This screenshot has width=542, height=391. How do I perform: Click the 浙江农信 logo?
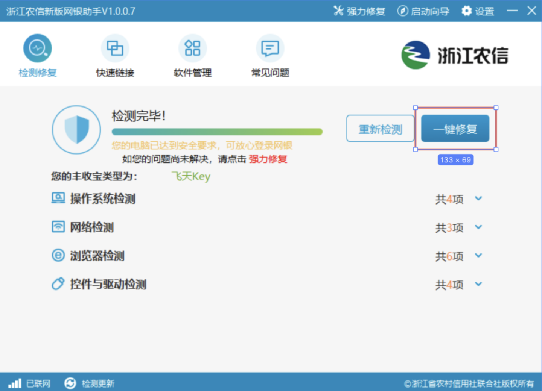(455, 55)
